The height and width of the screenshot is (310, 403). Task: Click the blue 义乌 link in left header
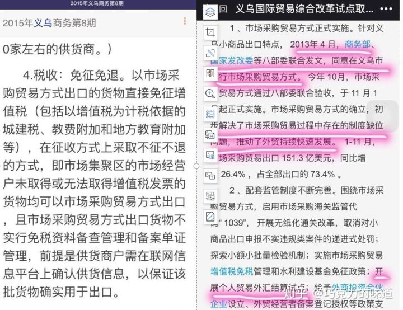(43, 23)
